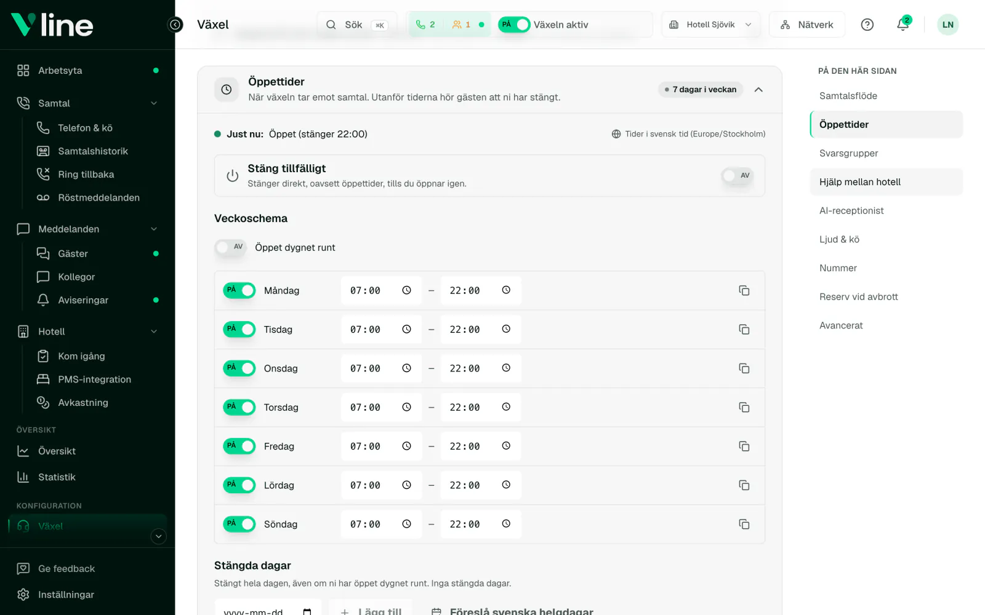Image resolution: width=985 pixels, height=615 pixels.
Task: Open the Hotell Sjövik hotel selector
Action: (x=710, y=25)
